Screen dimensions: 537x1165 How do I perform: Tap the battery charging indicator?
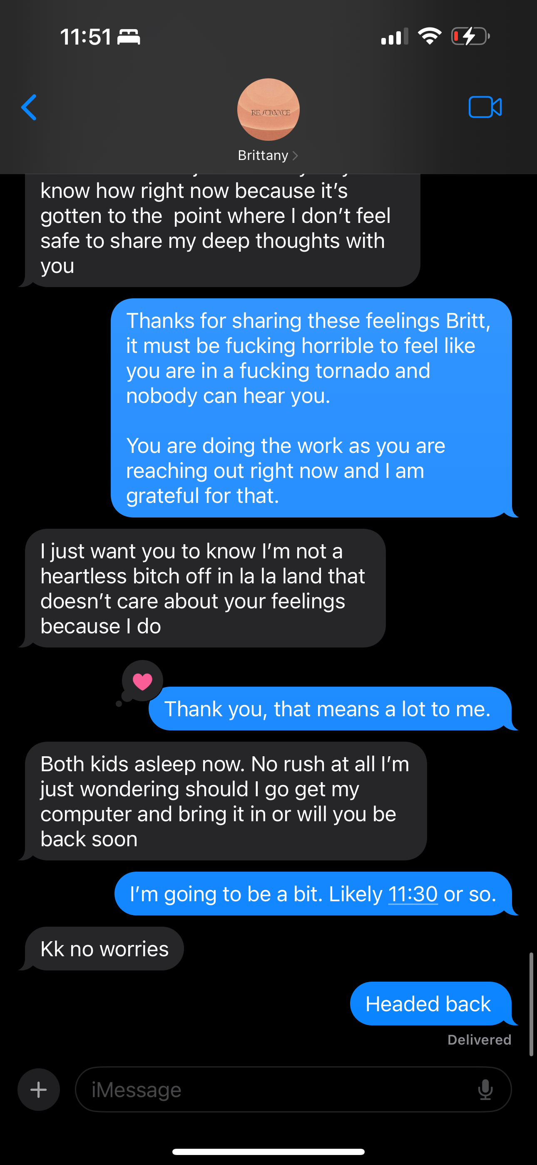tap(470, 36)
